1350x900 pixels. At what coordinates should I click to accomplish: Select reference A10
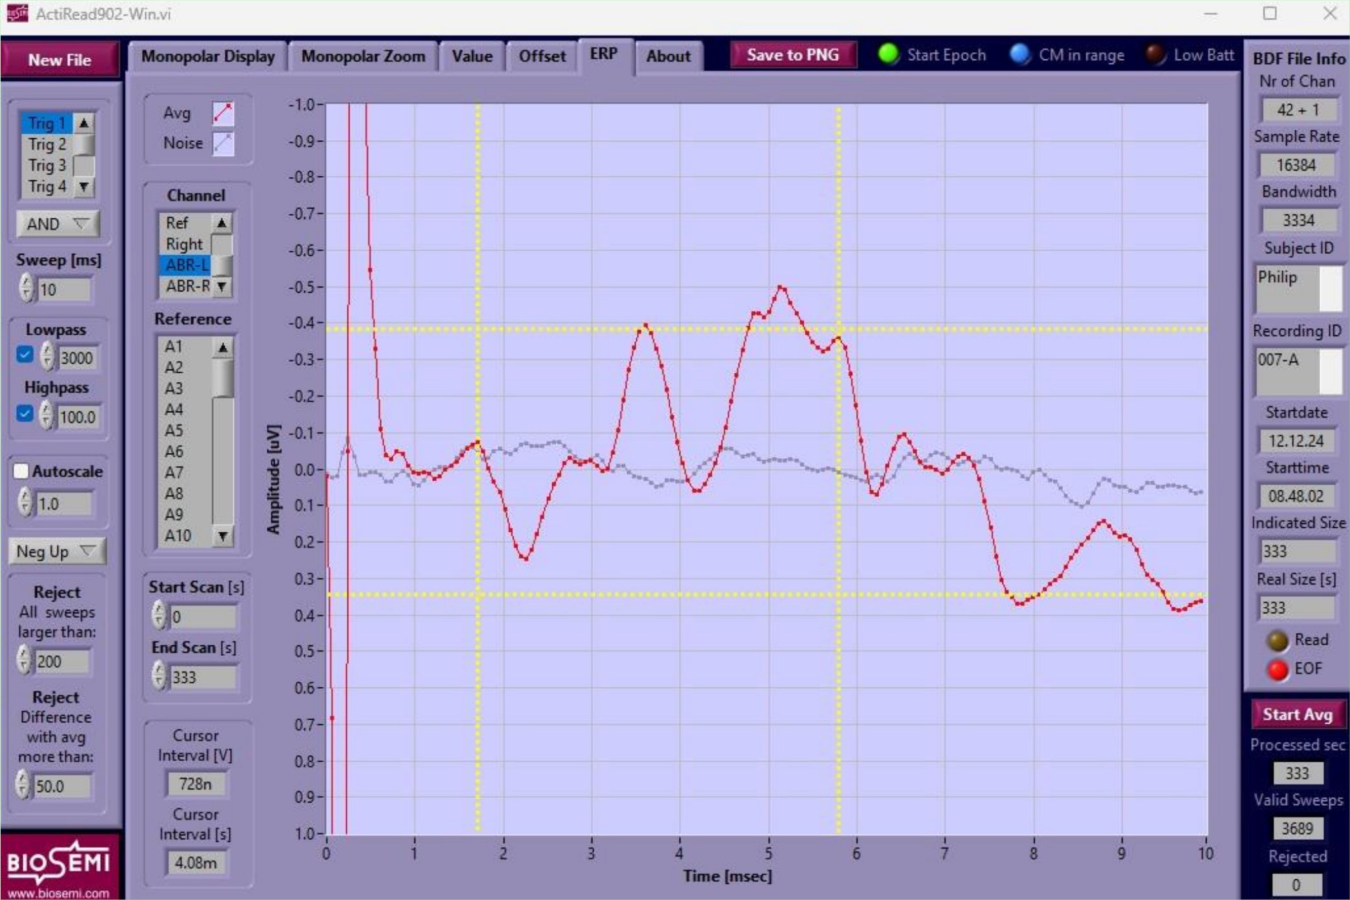click(185, 536)
